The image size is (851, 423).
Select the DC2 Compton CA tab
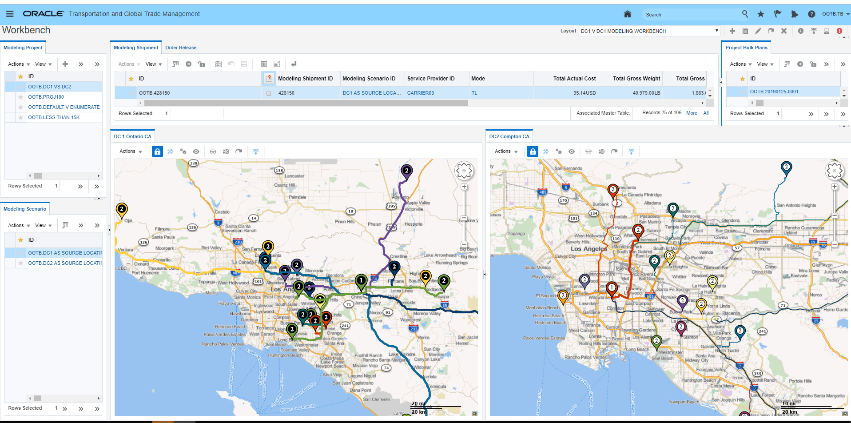[509, 136]
